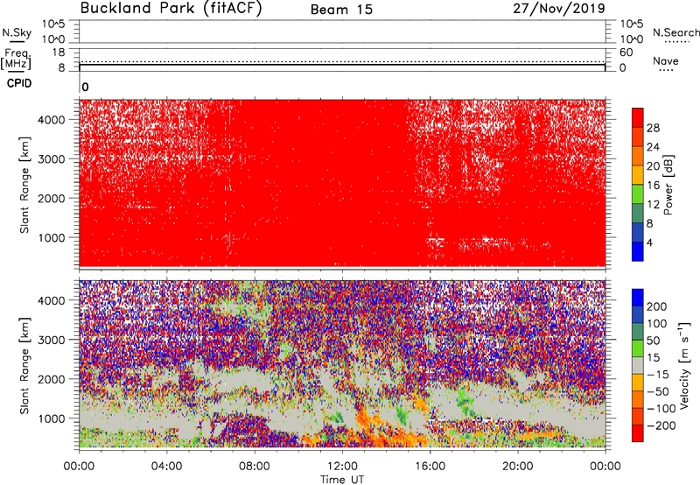This screenshot has height=485, width=700.
Task: Click the CPID value 0
Action: [85, 87]
